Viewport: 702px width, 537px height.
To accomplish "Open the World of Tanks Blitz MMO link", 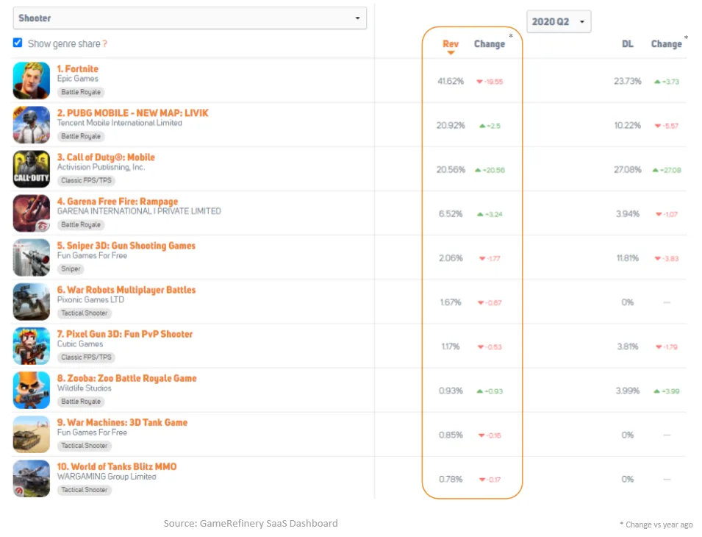I will [117, 466].
